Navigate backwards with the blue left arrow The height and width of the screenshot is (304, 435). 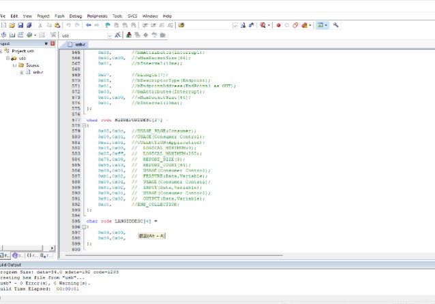tap(89, 25)
